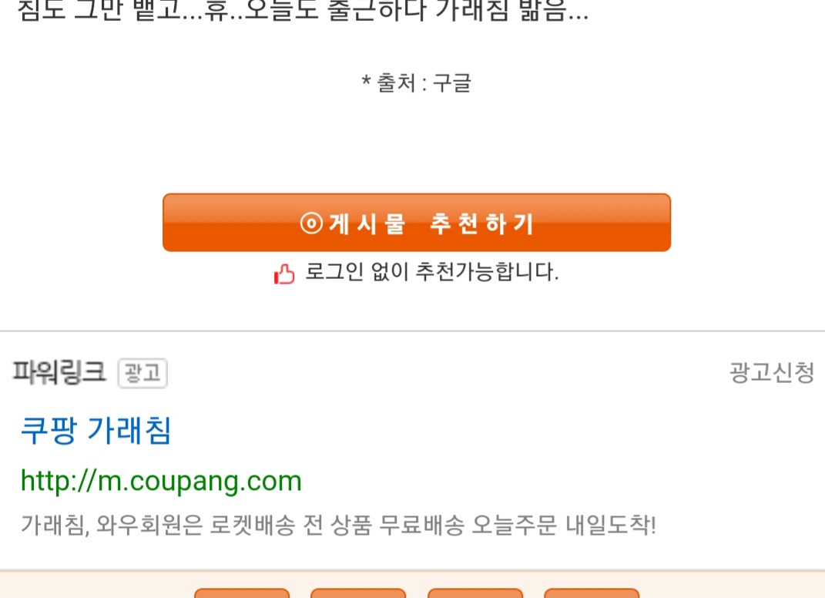Viewport: 825px width, 598px height.
Task: Click the 출처 : 구글 source text
Action: coord(416,83)
